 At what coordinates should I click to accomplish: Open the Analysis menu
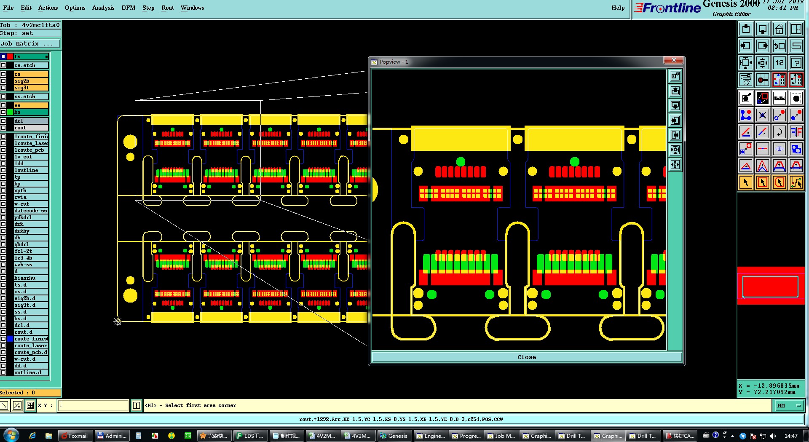coord(103,8)
